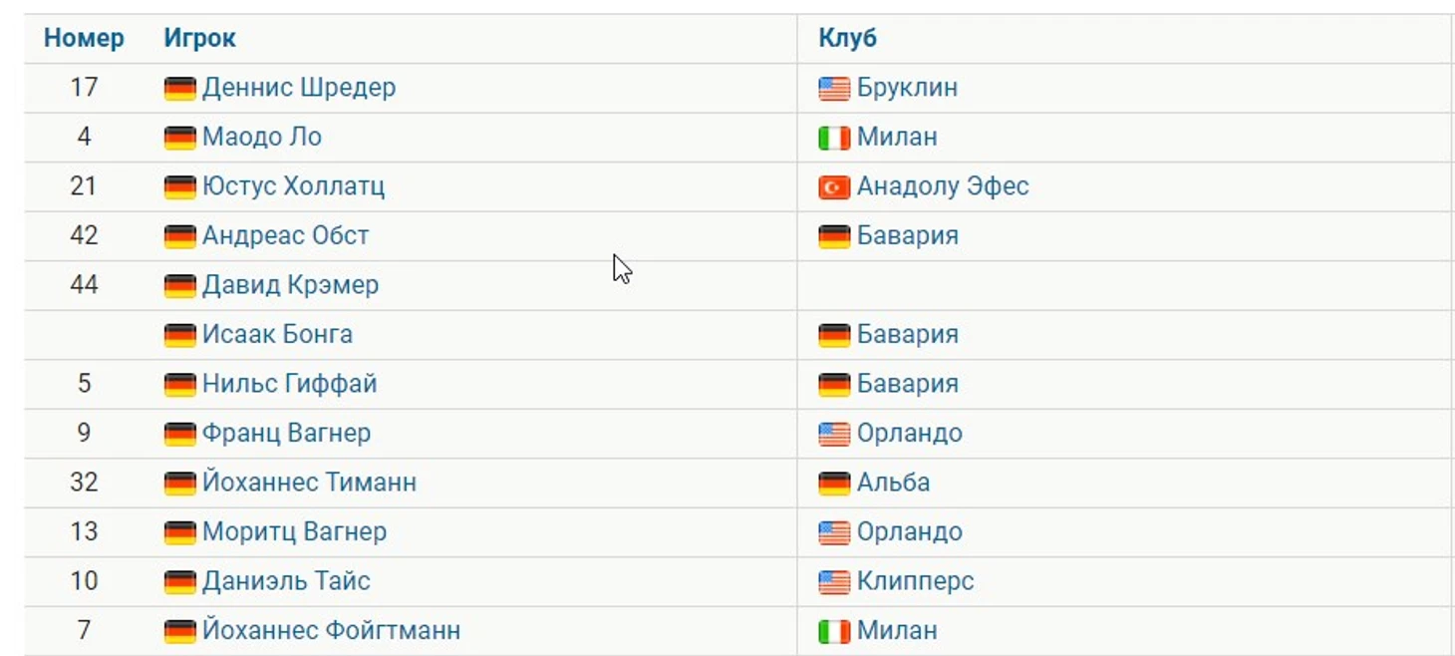
Task: Go to Франц Вагнер's page
Action: tap(286, 433)
